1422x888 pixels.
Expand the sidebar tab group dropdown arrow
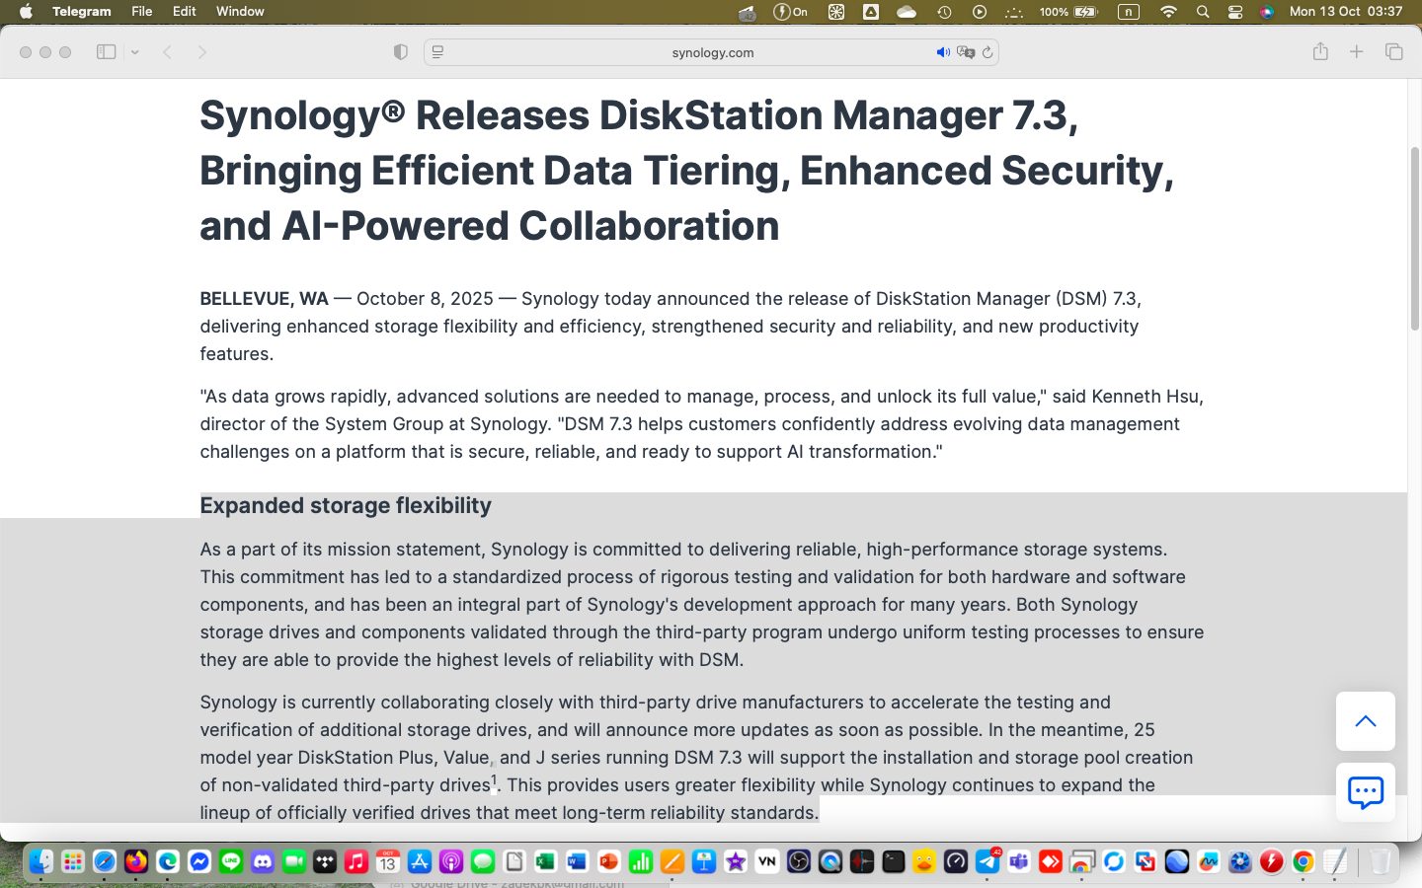[135, 52]
